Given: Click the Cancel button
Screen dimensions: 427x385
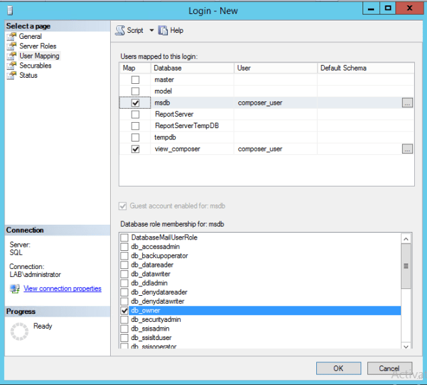Looking at the screenshot, I should coord(389,368).
